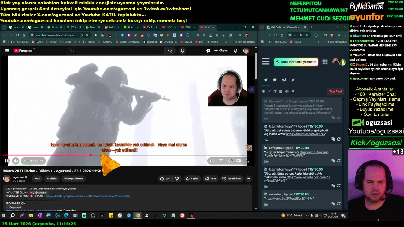Click the 'Katıl' join button
Image resolution: width=404 pixels, height=227 pixels.
tap(37, 178)
